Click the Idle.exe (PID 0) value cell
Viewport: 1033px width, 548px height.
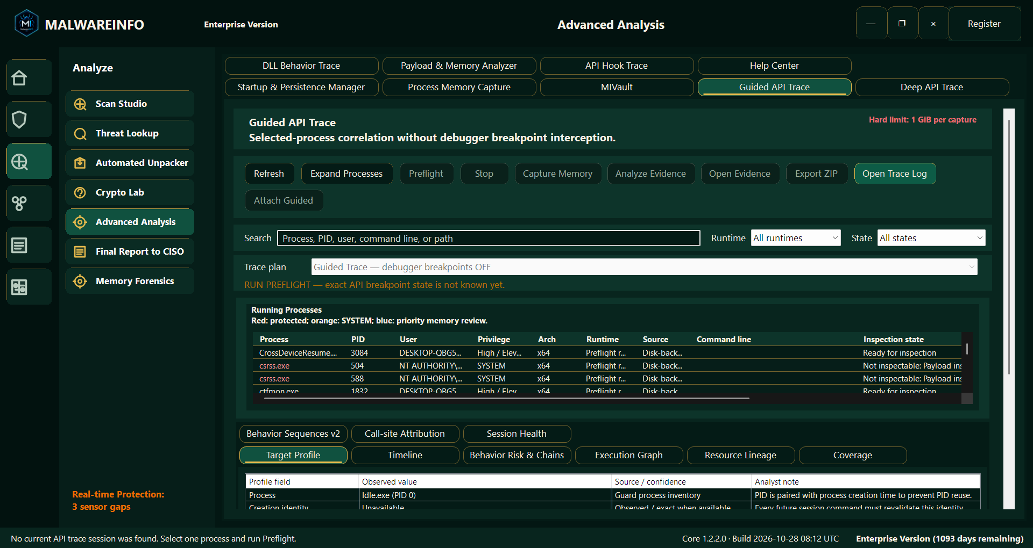click(x=485, y=495)
